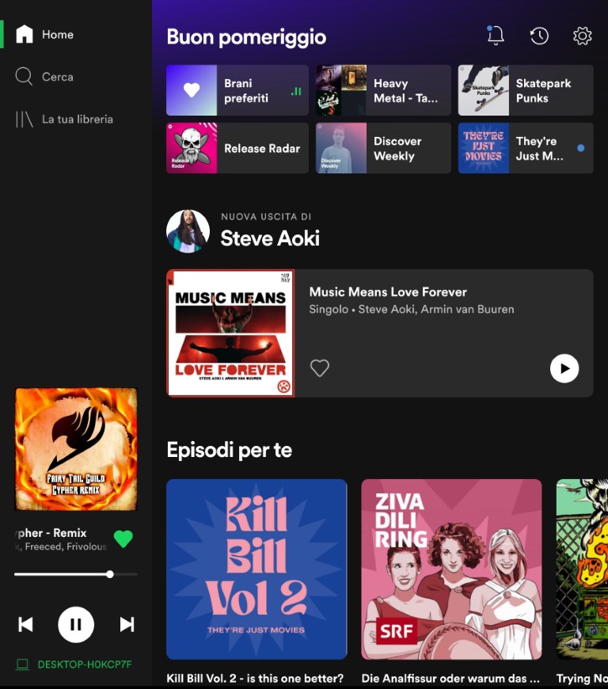Skip to previous track
The width and height of the screenshot is (608, 689).
pos(25,624)
